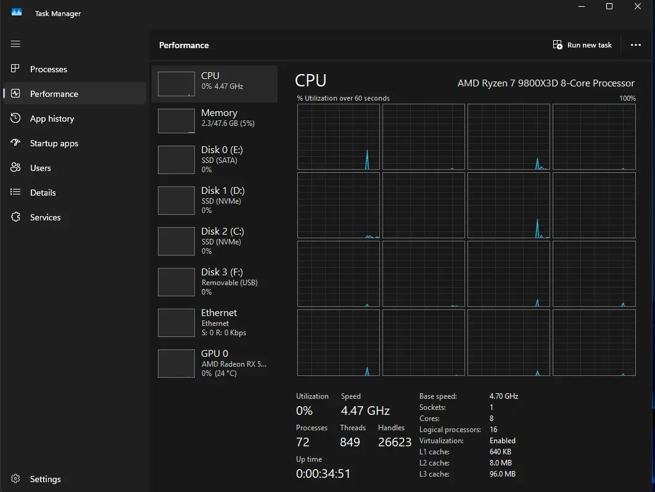Click the Task Manager app icon
The image size is (655, 492).
[17, 12]
